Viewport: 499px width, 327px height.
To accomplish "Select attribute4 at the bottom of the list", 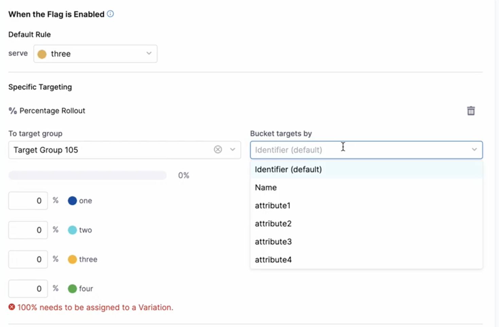I will 273,259.
